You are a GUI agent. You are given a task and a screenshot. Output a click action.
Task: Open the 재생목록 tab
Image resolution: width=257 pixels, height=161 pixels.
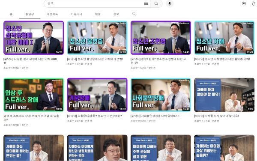point(52,14)
